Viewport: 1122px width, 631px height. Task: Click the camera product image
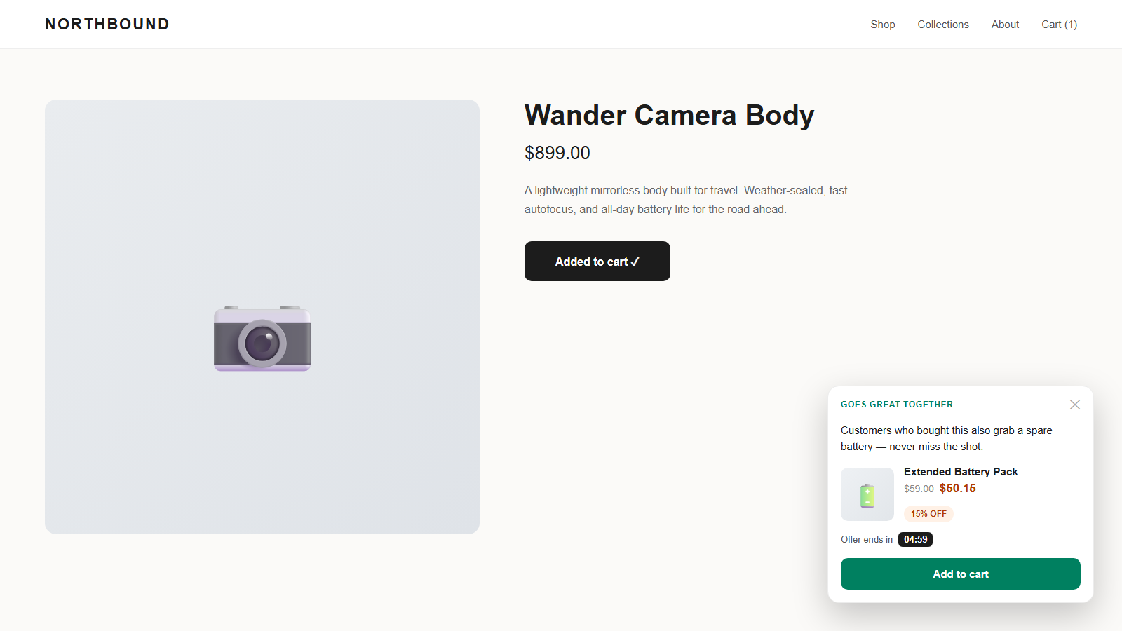pyautogui.click(x=262, y=317)
